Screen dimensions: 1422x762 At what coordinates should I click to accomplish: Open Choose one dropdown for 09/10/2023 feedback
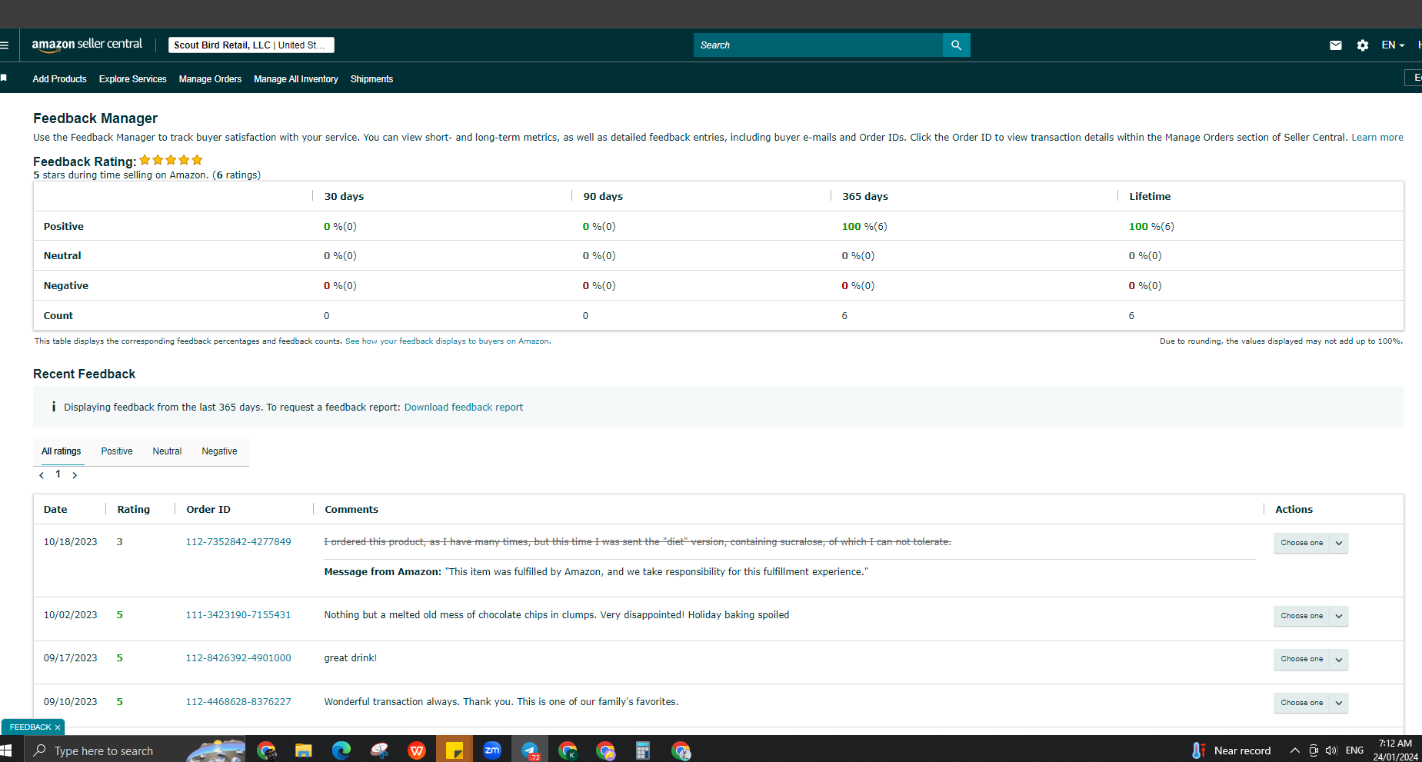point(1310,703)
